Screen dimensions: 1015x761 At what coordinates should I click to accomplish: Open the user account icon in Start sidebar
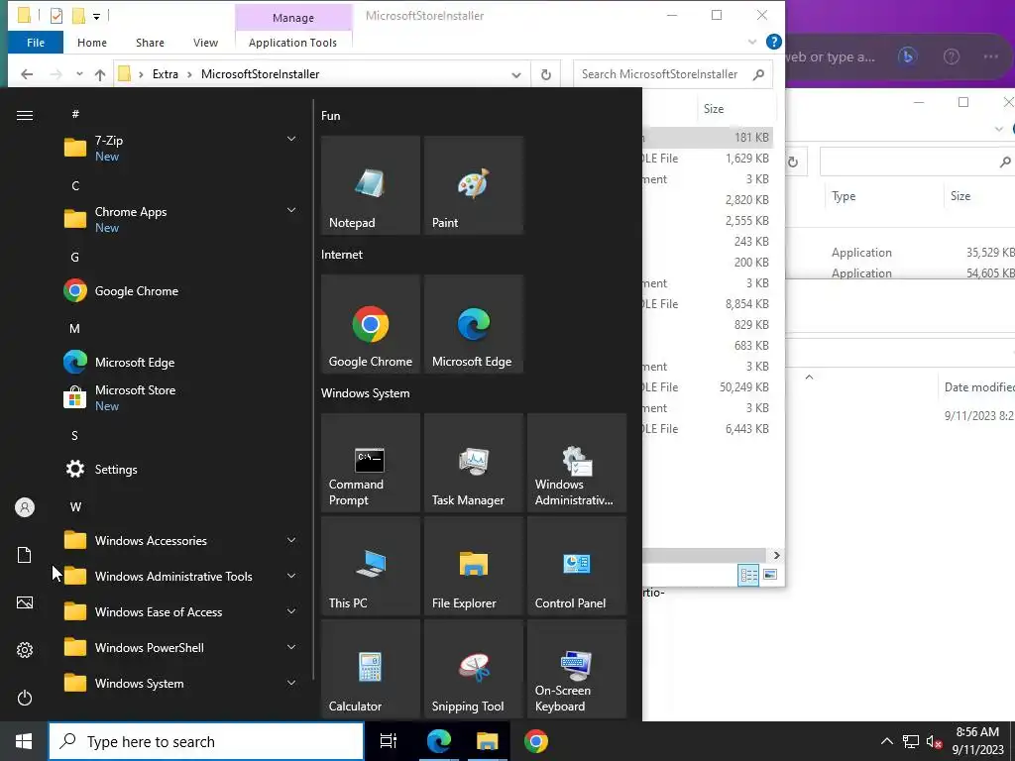[x=25, y=507]
